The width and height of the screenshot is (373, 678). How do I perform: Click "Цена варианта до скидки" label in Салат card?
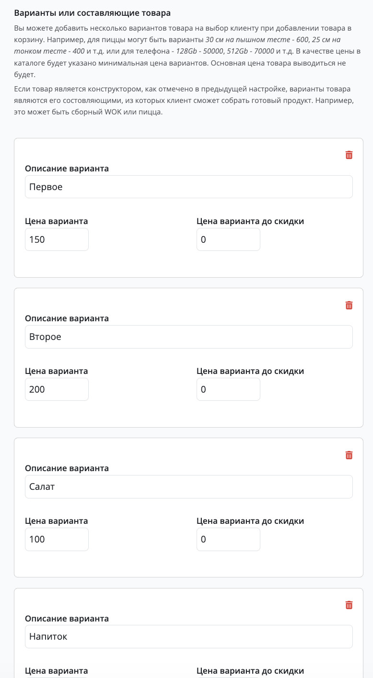pos(250,521)
